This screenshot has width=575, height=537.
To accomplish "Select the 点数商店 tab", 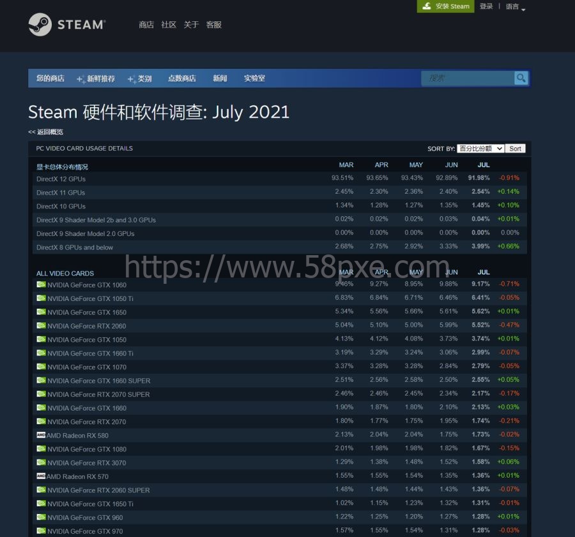I will tap(182, 78).
